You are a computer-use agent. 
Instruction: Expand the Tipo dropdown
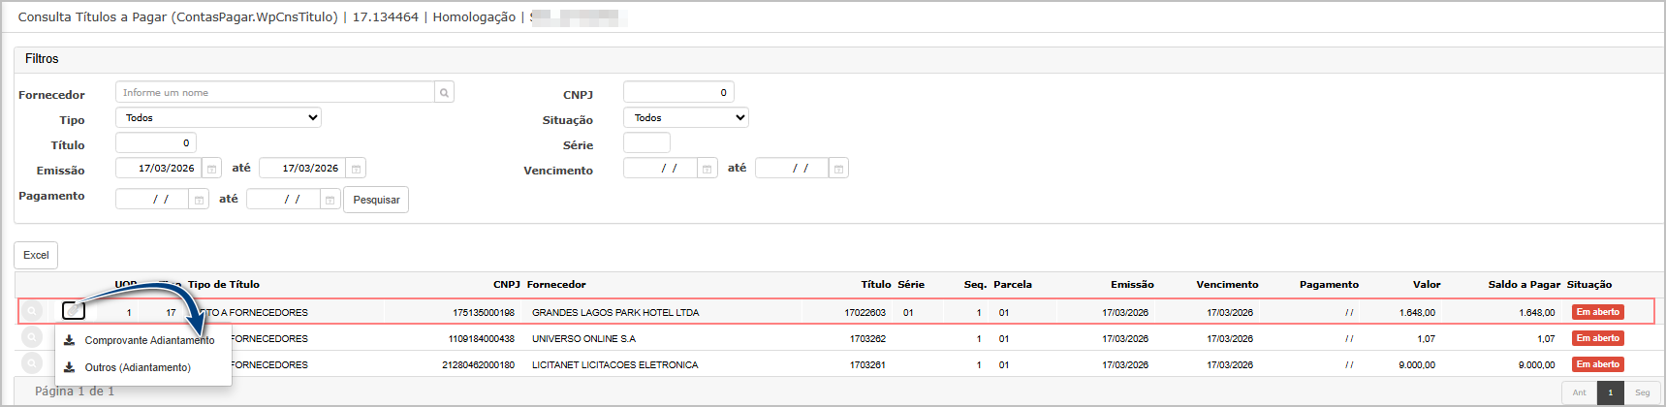[218, 118]
